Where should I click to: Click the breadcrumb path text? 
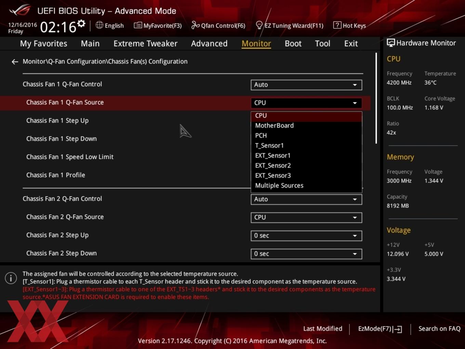coord(105,62)
